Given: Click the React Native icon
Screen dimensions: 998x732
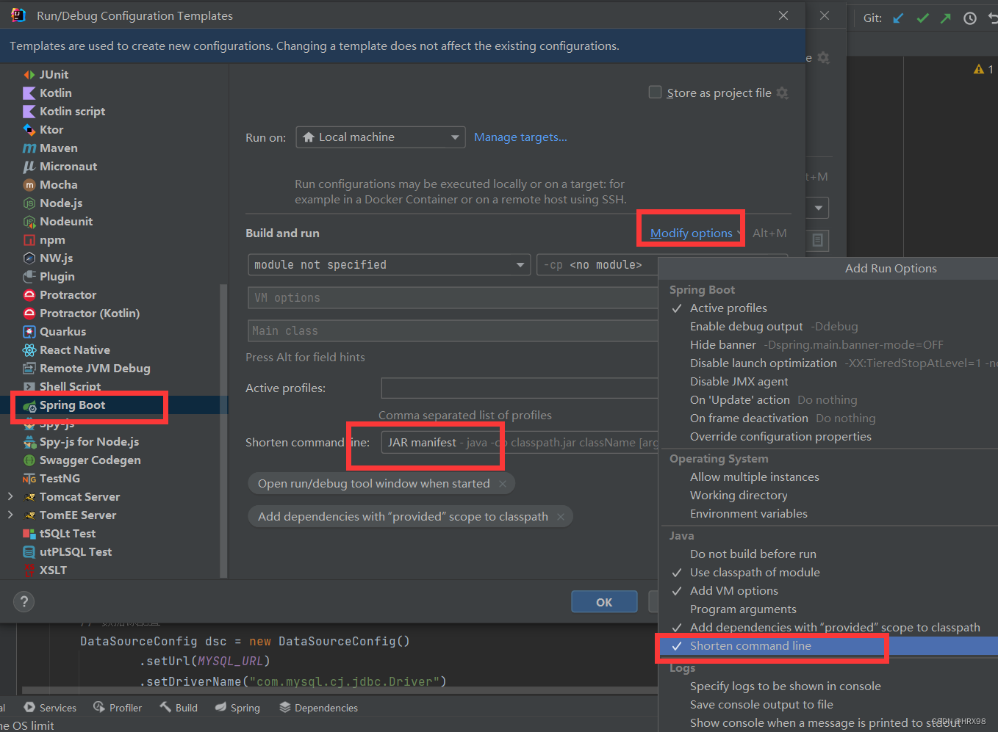Looking at the screenshot, I should 29,350.
